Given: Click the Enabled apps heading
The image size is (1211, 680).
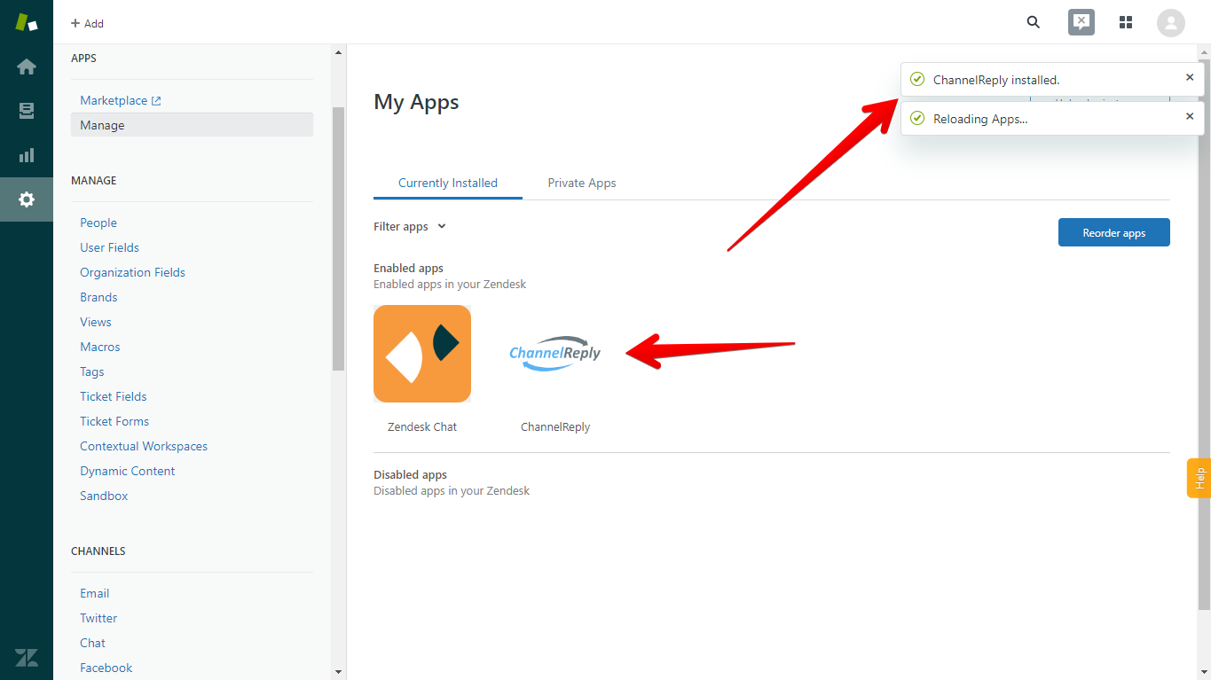Looking at the screenshot, I should coord(408,268).
